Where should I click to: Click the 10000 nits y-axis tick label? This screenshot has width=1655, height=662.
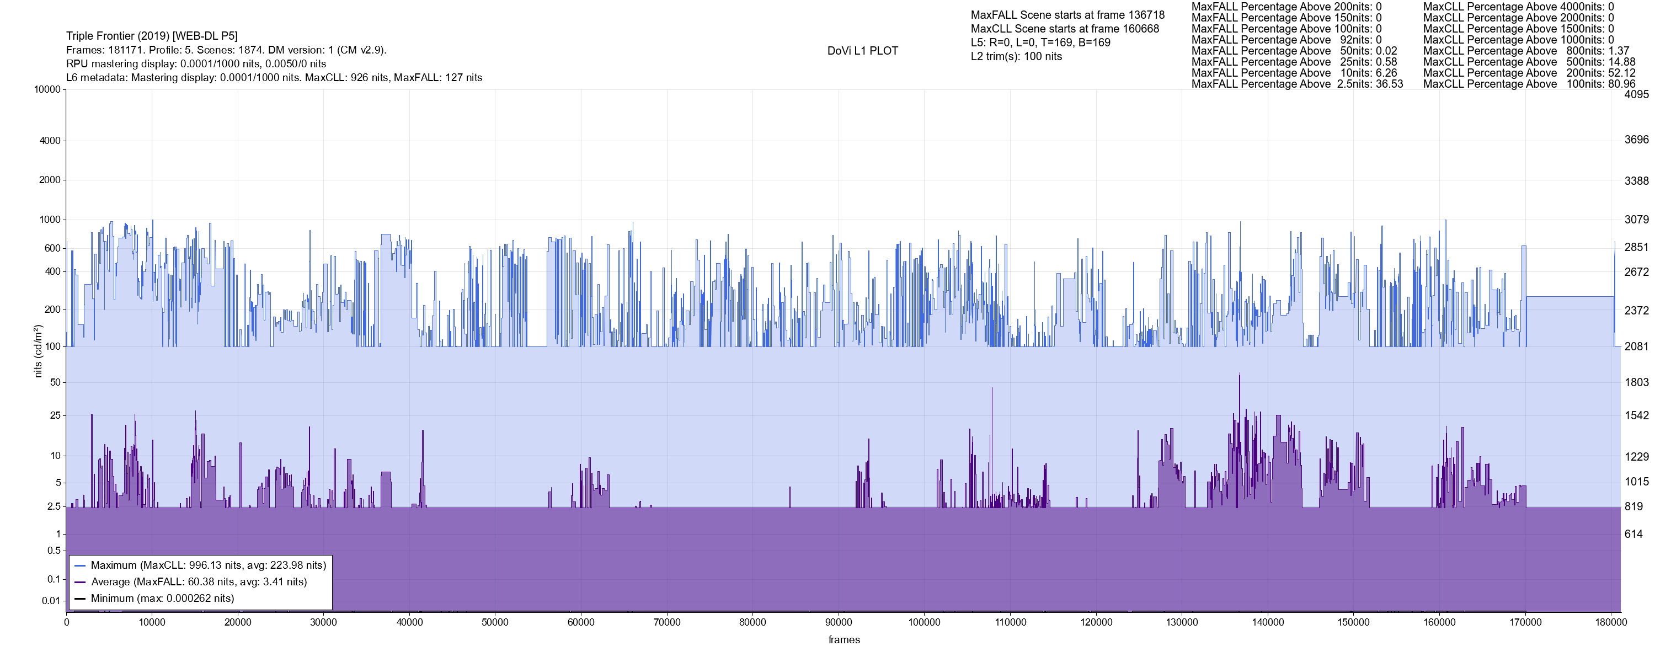tap(47, 89)
